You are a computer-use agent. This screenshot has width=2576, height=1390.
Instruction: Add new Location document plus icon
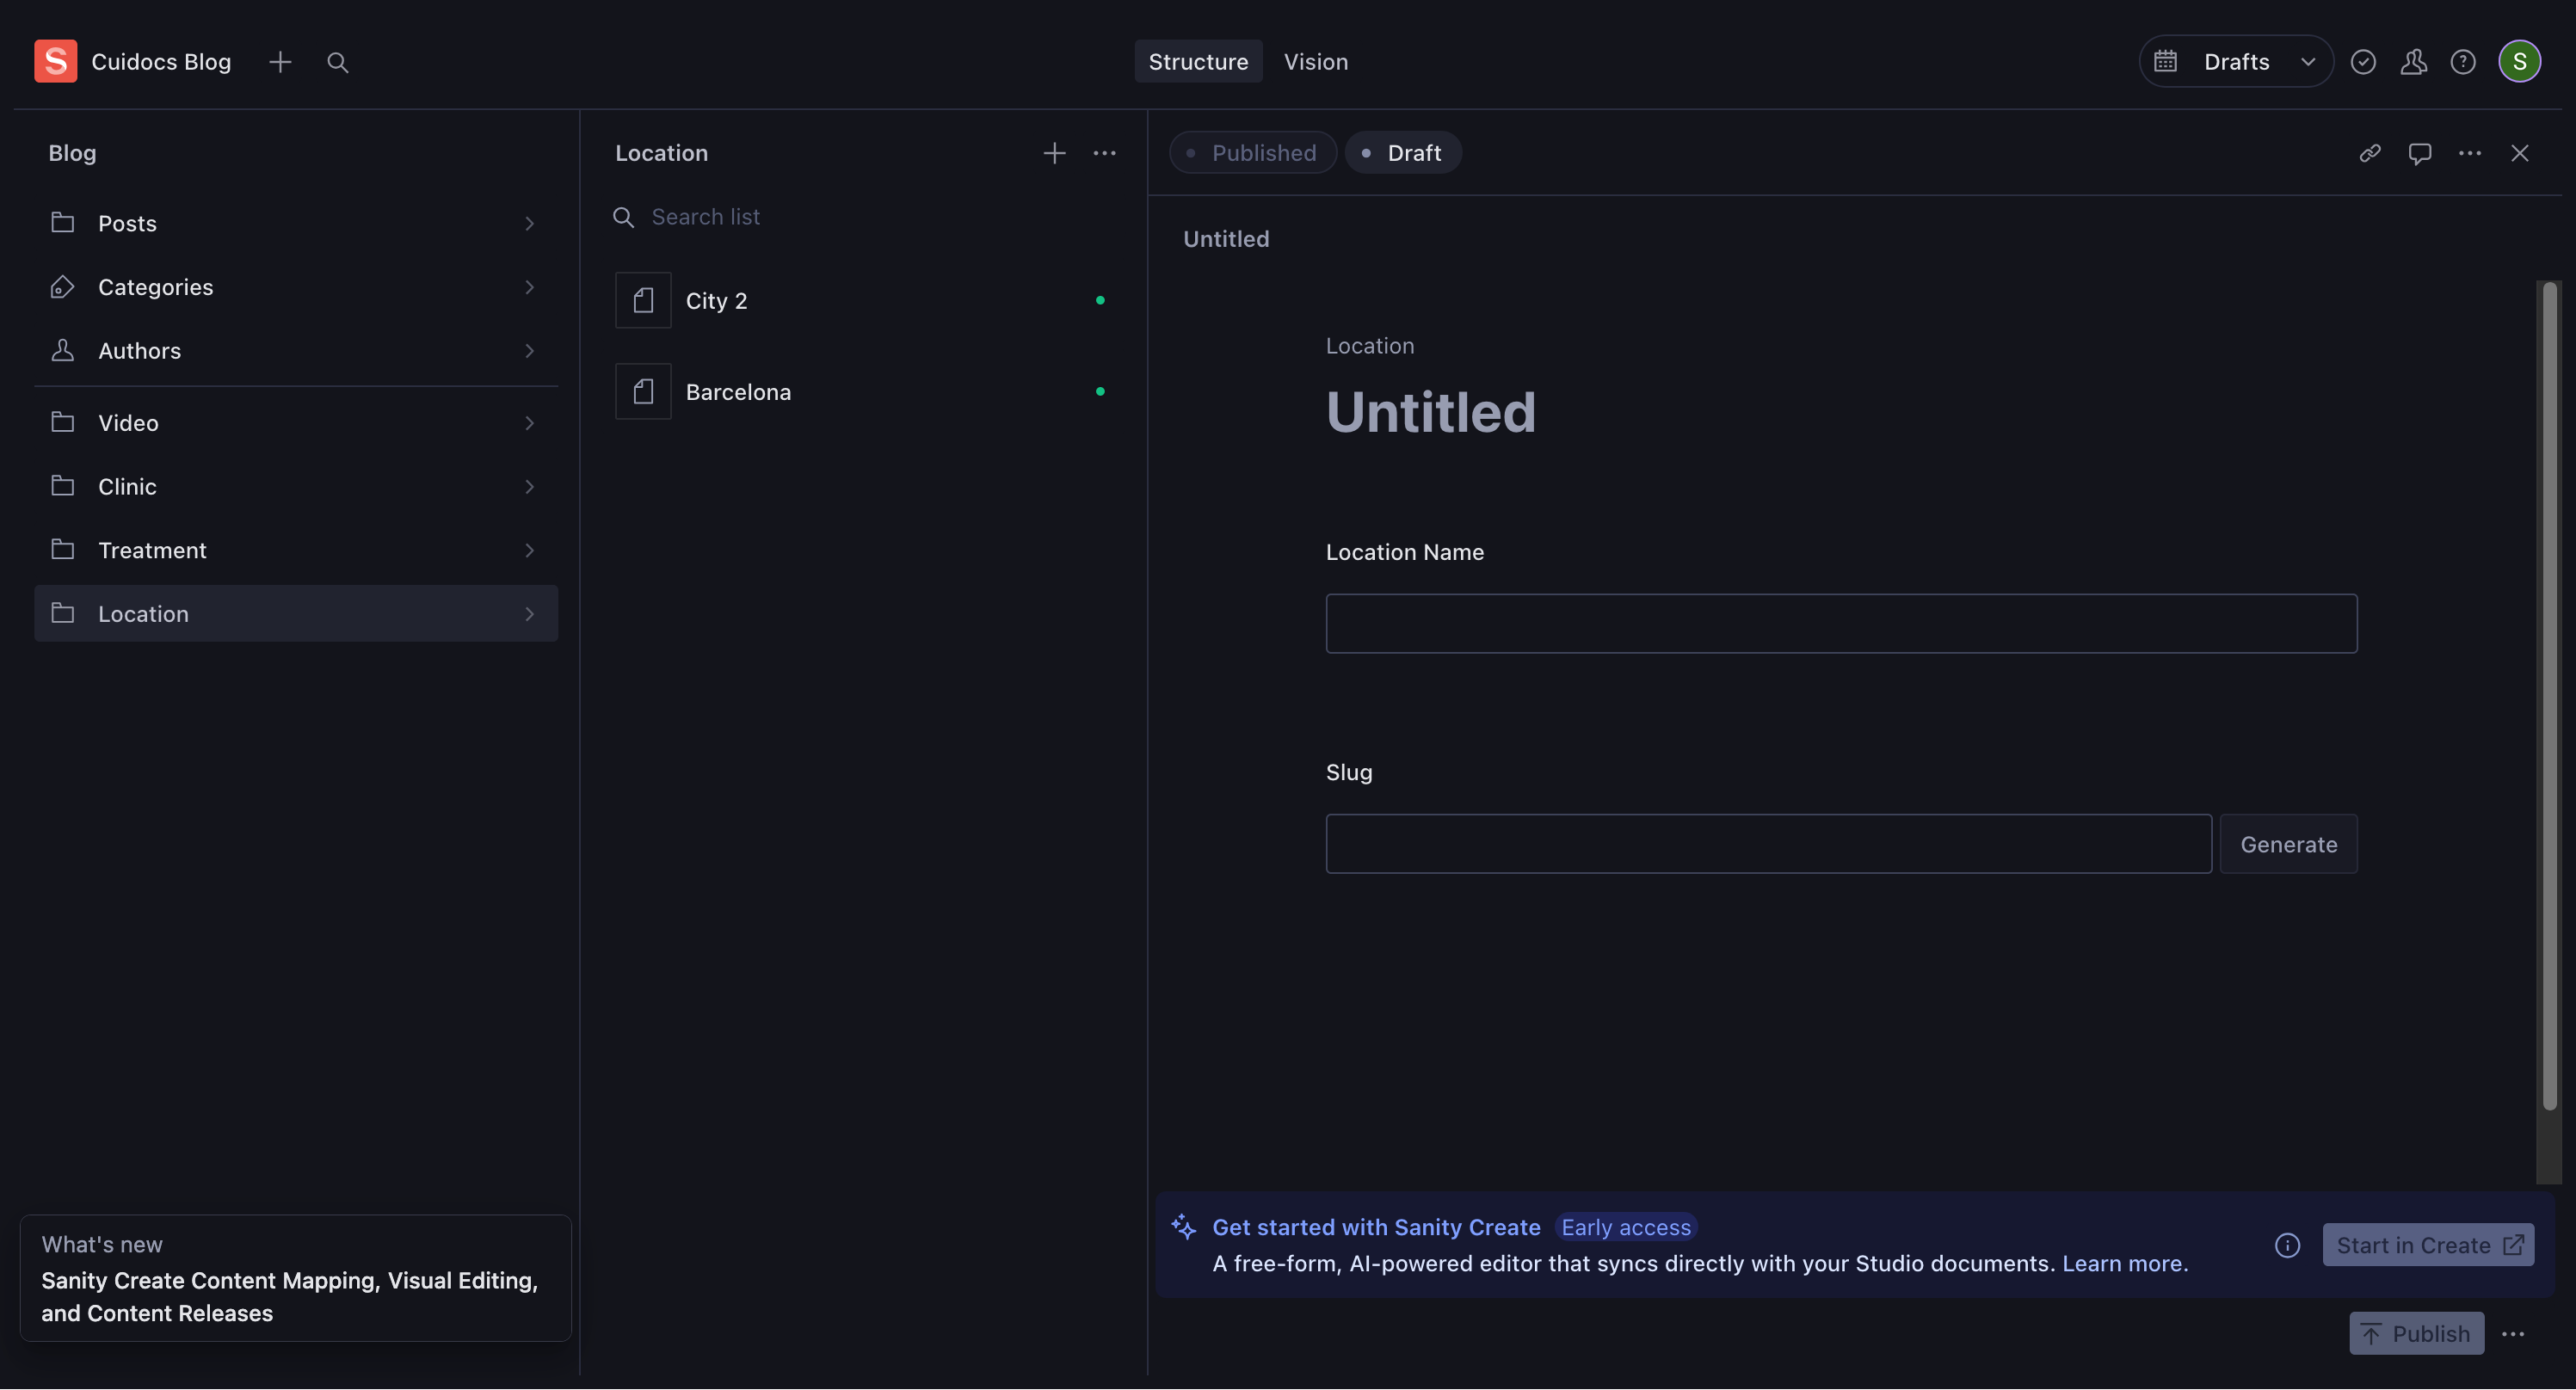(x=1054, y=153)
